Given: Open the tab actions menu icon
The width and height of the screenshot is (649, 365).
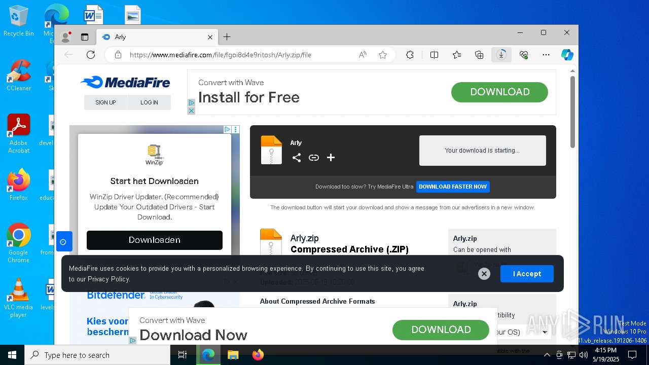Looking at the screenshot, I should click(85, 37).
